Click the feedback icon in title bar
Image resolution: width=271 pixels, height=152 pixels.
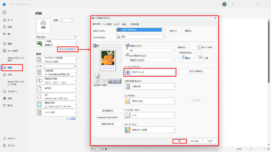[233, 4]
